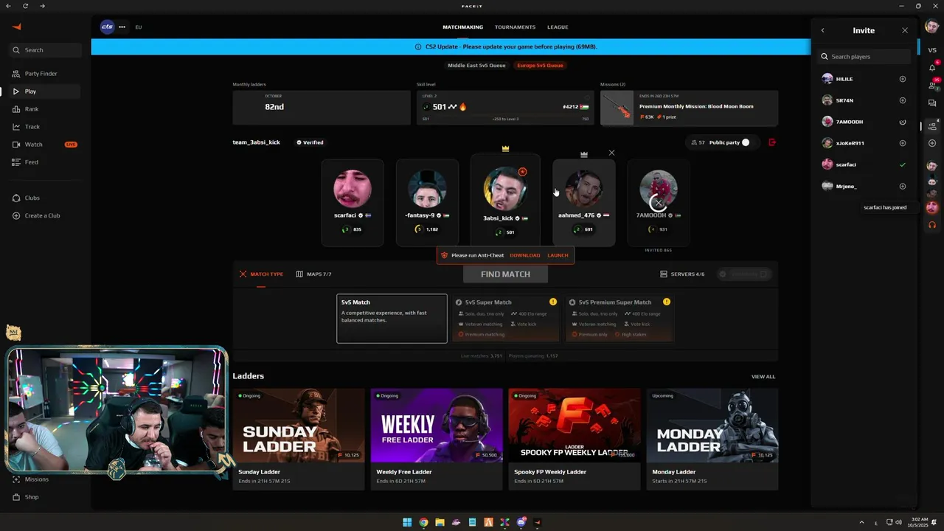This screenshot has width=944, height=531.
Task: Click the red leave party icon
Action: 772,142
